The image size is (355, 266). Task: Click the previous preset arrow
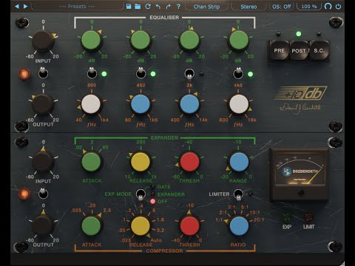tap(17, 7)
